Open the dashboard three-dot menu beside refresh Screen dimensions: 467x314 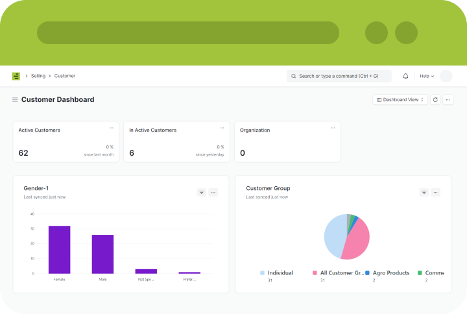(448, 100)
